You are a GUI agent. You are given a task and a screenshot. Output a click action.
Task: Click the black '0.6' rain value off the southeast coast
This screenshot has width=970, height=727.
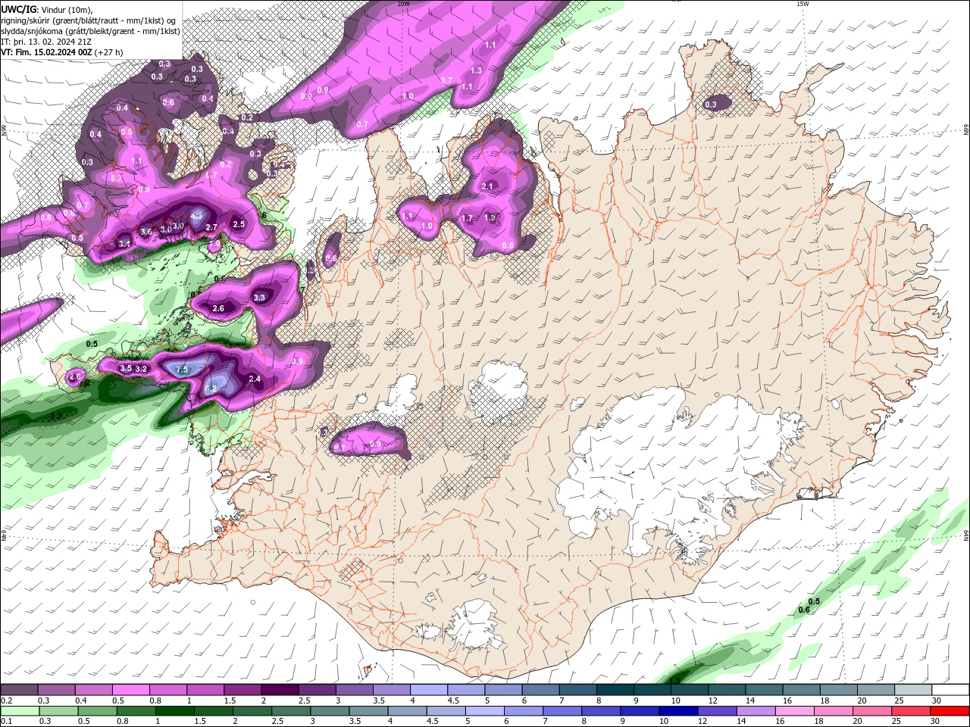click(805, 610)
